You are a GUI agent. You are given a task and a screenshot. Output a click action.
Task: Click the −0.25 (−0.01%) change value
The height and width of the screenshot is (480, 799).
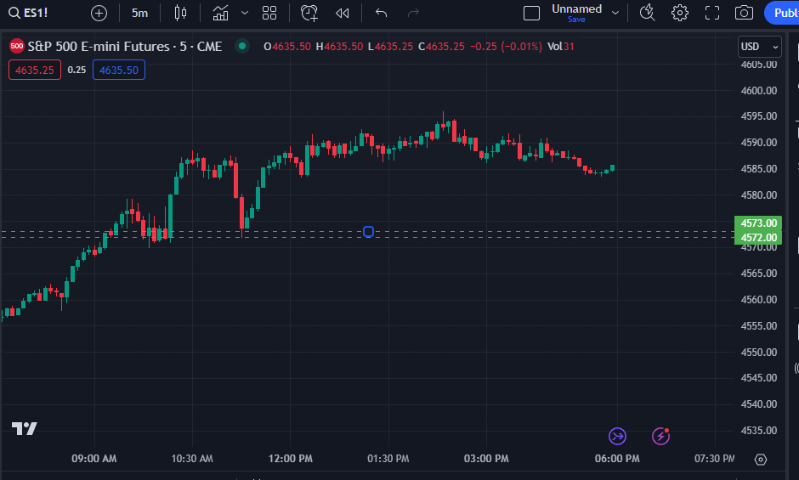(506, 47)
